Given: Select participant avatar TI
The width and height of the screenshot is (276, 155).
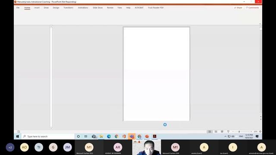Looking at the screenshot, I should [39, 147].
